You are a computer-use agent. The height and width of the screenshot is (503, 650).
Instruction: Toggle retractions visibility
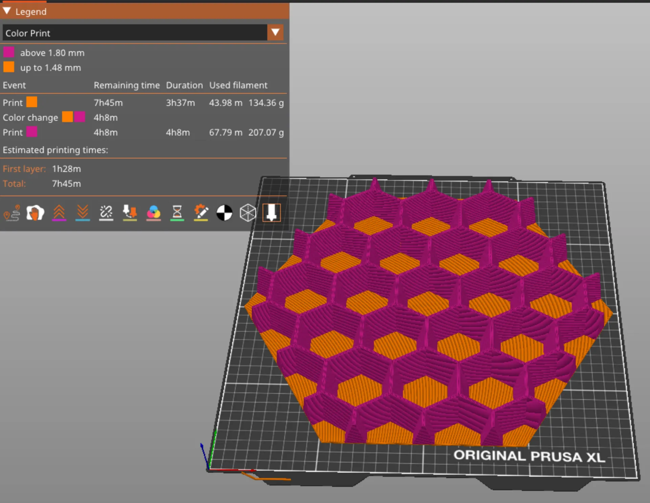pos(59,212)
